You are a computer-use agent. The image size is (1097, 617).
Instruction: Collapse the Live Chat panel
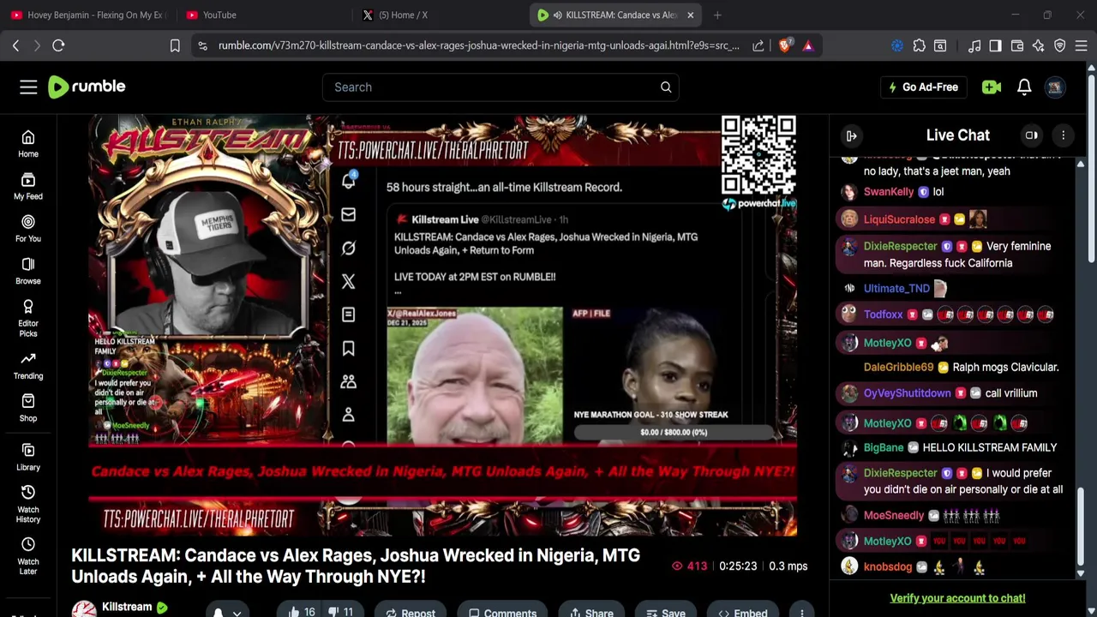click(852, 135)
